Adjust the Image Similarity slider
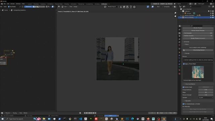The height and width of the screenshot is (121, 215). click(206, 90)
